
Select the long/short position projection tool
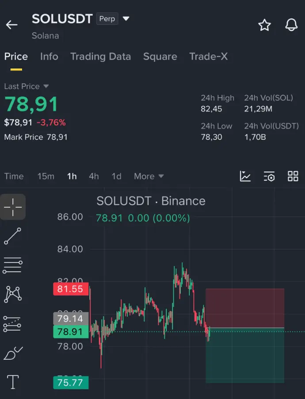tap(12, 324)
